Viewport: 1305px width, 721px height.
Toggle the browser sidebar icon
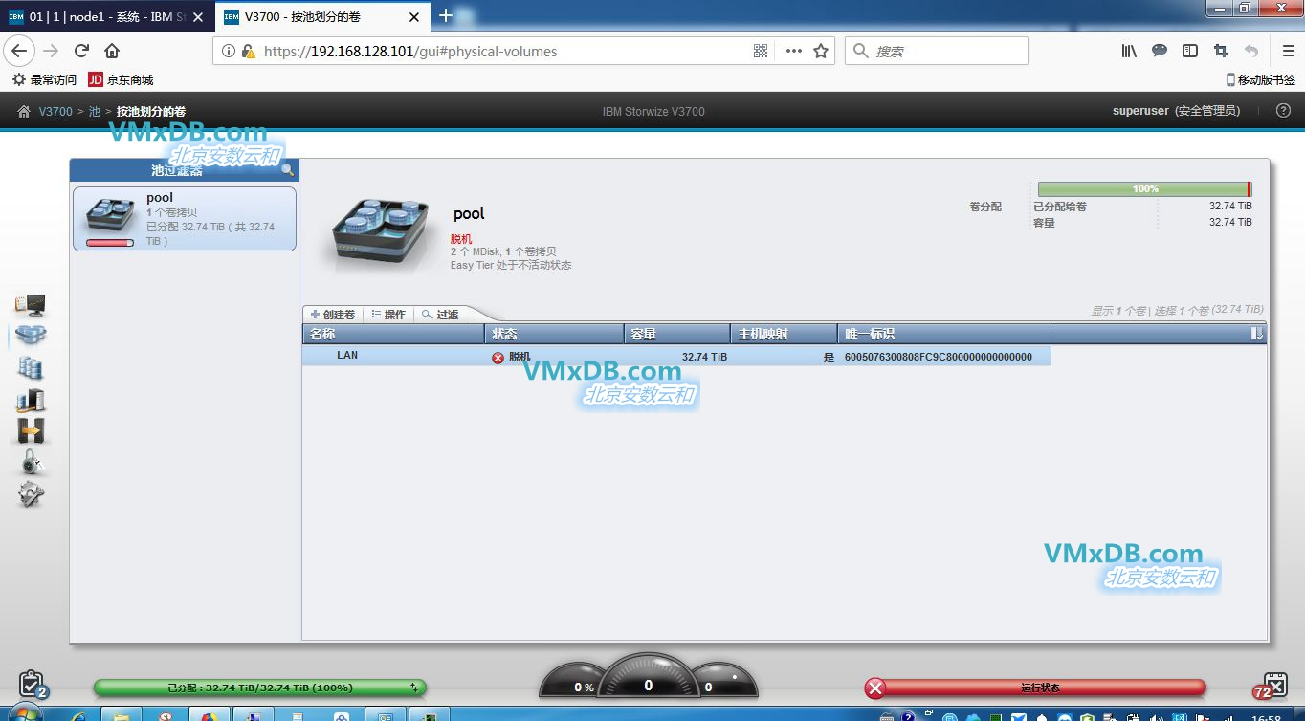1190,51
